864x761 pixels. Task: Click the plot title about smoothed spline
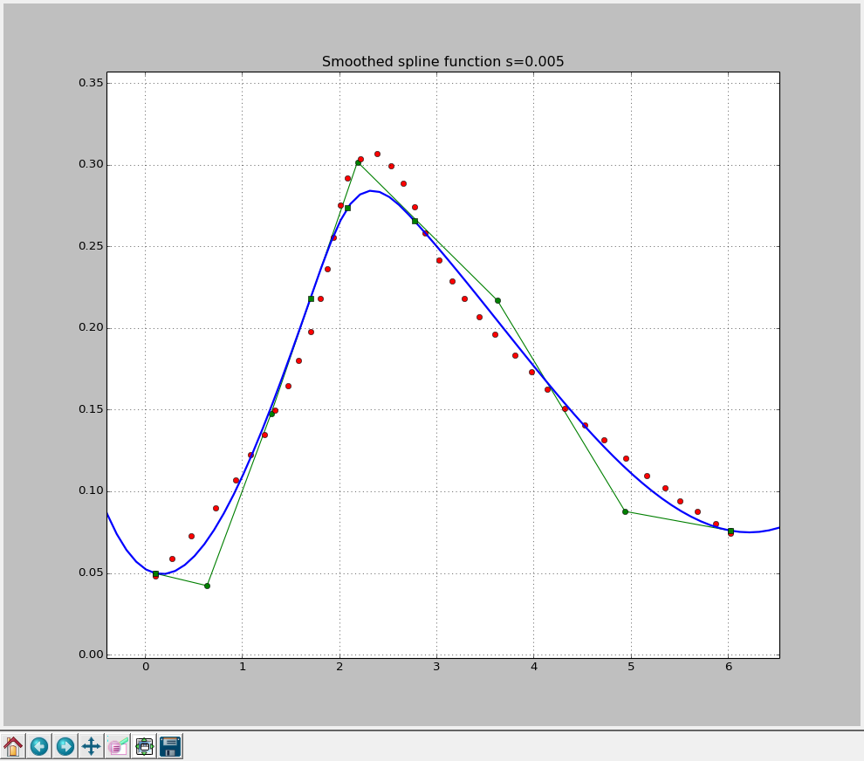tap(443, 61)
